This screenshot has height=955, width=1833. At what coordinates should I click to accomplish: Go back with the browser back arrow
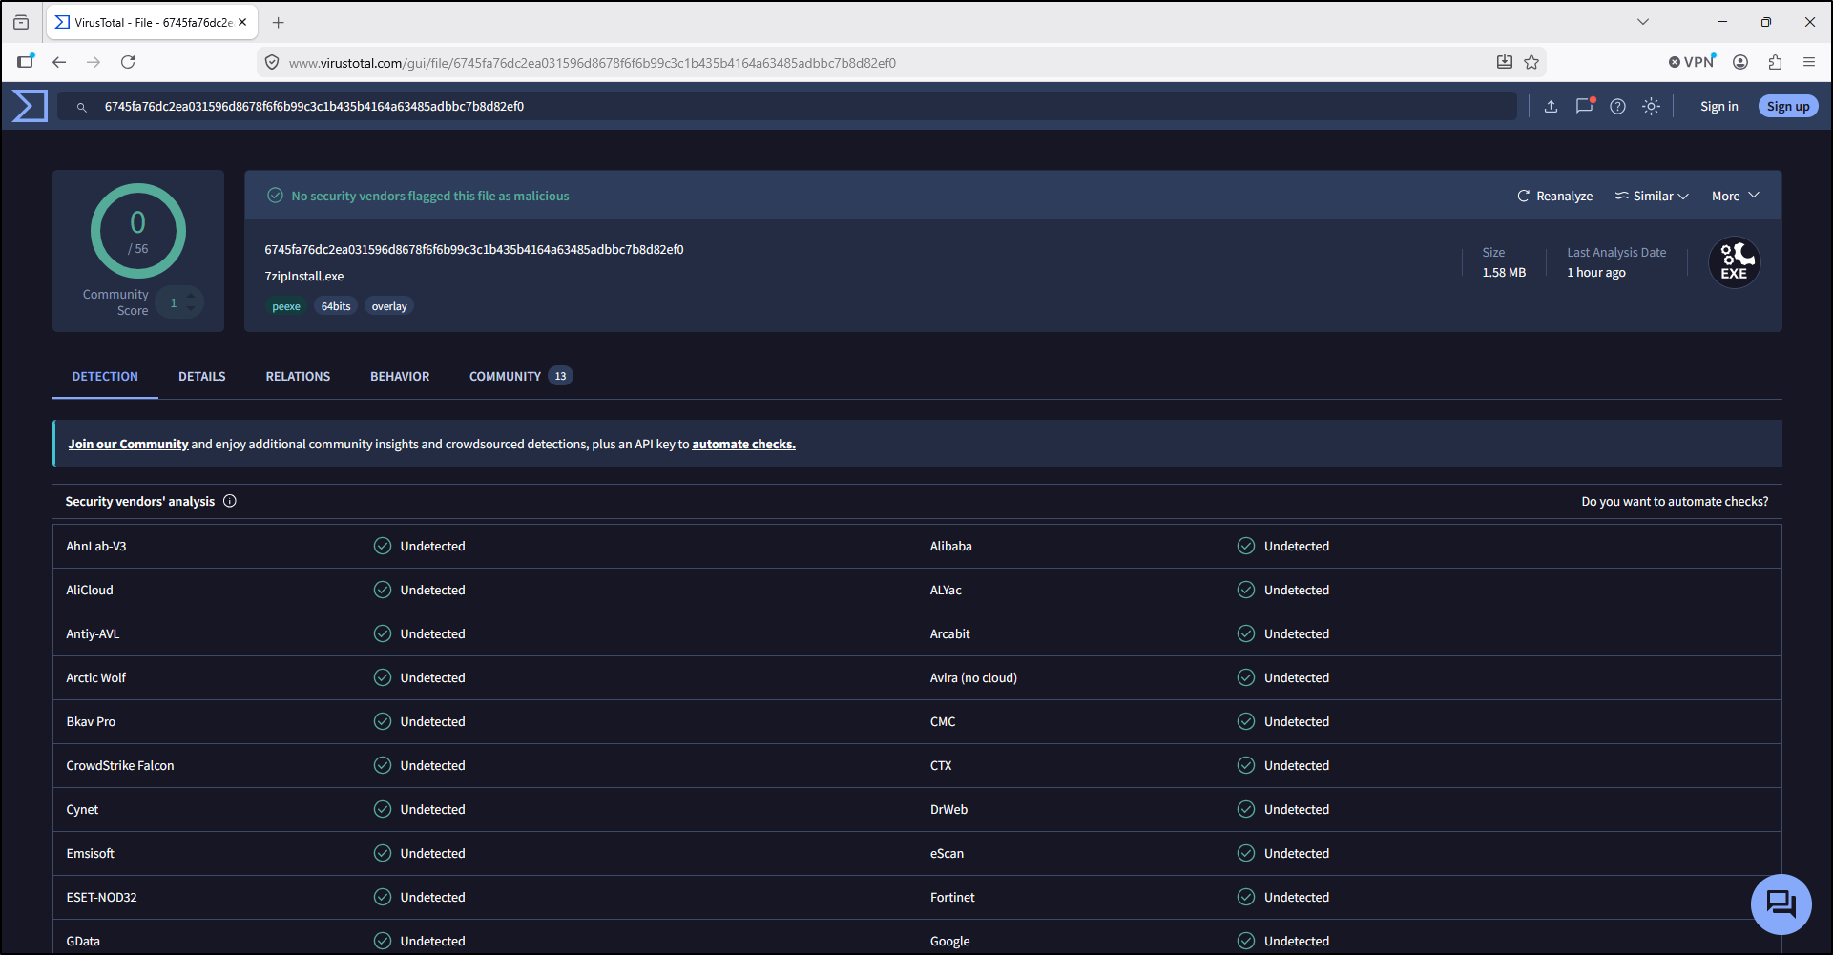(59, 62)
